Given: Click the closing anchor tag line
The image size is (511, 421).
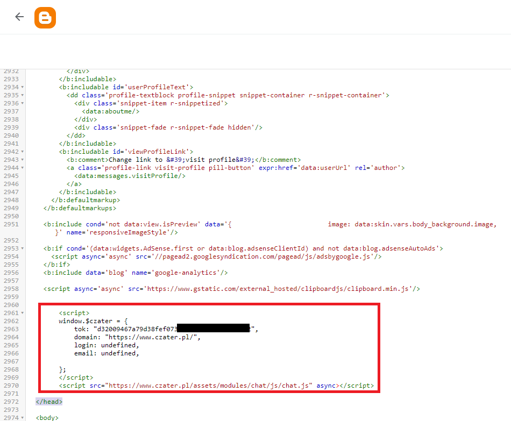Looking at the screenshot, I should point(74,184).
